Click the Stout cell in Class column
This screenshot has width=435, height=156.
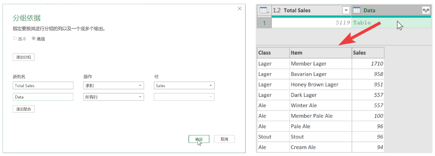click(273, 137)
